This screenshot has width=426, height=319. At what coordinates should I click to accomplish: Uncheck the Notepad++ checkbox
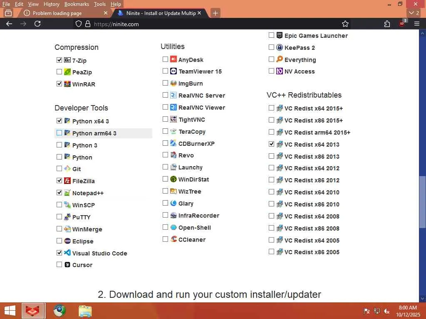[59, 193]
